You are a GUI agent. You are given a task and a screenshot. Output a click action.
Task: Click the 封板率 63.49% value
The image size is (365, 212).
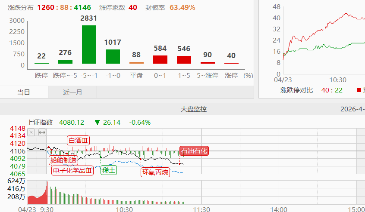pos(182,8)
